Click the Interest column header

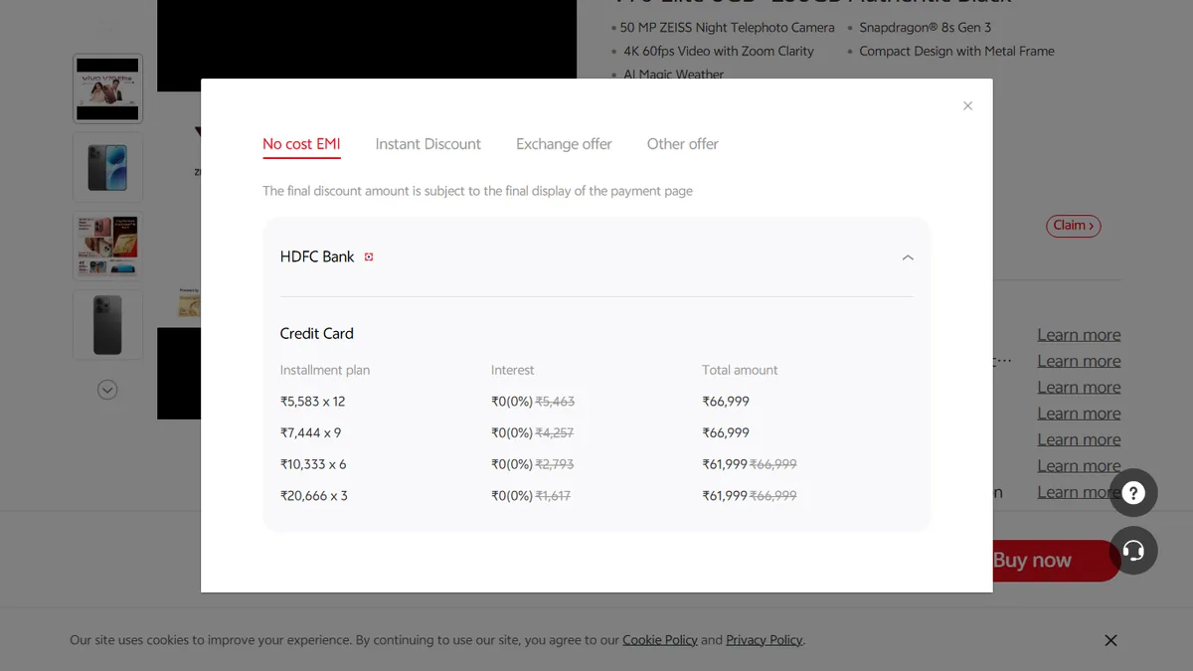point(512,370)
